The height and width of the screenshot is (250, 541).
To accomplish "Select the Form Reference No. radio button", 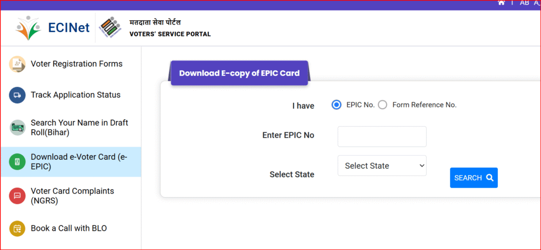I will coord(383,104).
